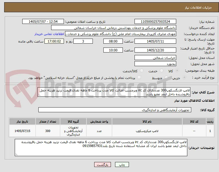219x172 pixels.
Task: Click the تاریخ نیاز column header
Action: click(22, 121)
